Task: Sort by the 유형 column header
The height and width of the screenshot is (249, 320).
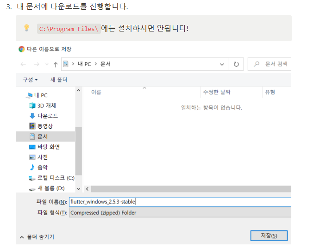Action: pos(270,92)
